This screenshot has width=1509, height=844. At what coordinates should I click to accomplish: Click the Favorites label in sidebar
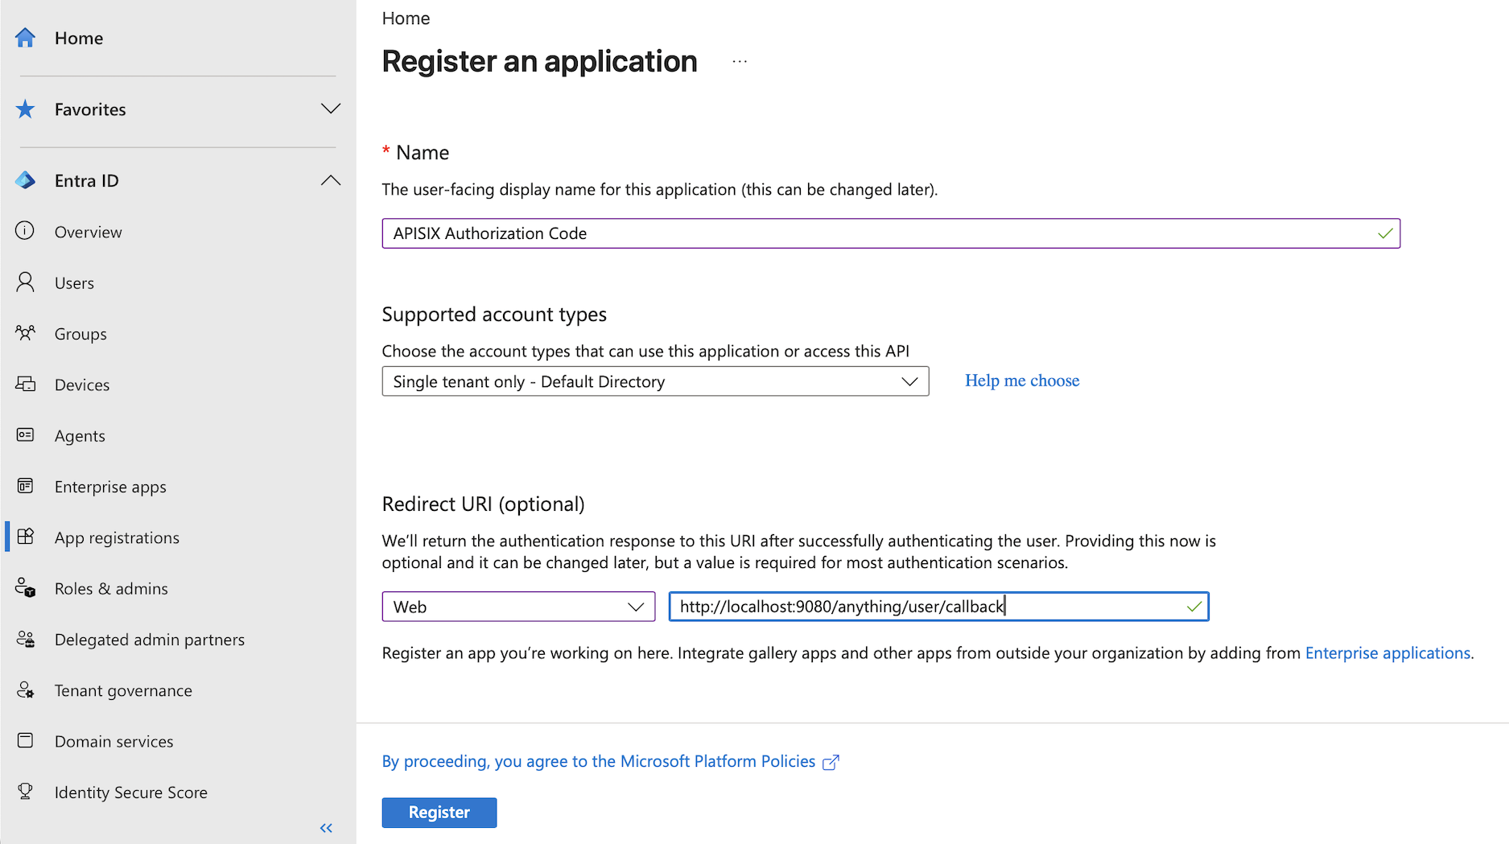pyautogui.click(x=90, y=109)
